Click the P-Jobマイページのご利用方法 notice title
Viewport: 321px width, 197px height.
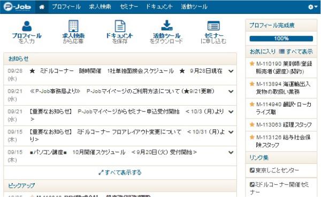pyautogui.click(x=122, y=91)
